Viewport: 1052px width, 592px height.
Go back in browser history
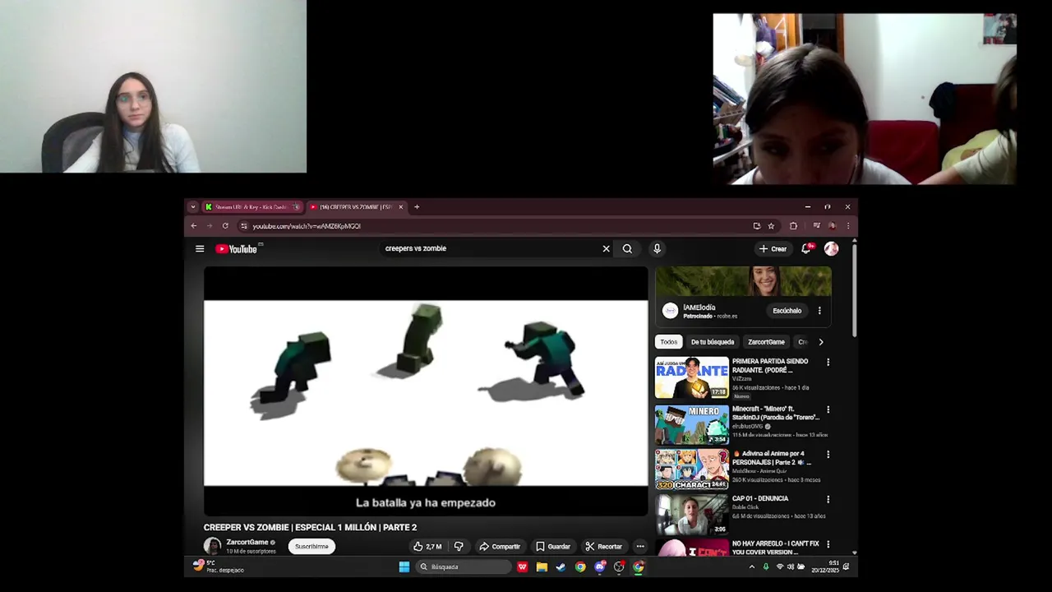click(194, 225)
